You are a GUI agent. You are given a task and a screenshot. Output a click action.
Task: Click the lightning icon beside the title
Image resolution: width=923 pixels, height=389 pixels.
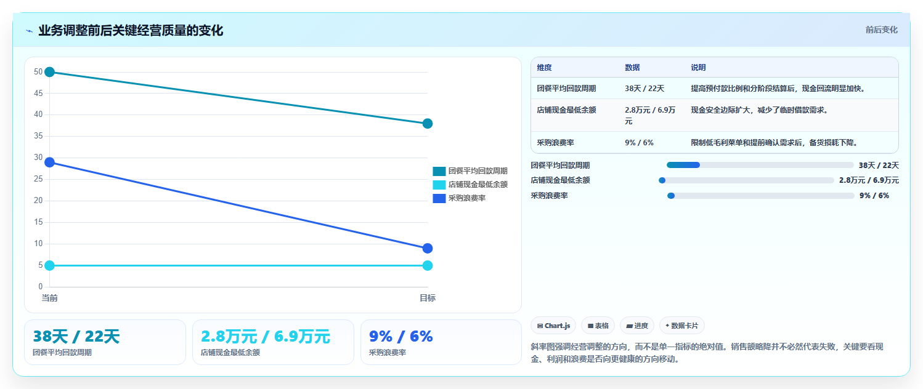point(29,31)
